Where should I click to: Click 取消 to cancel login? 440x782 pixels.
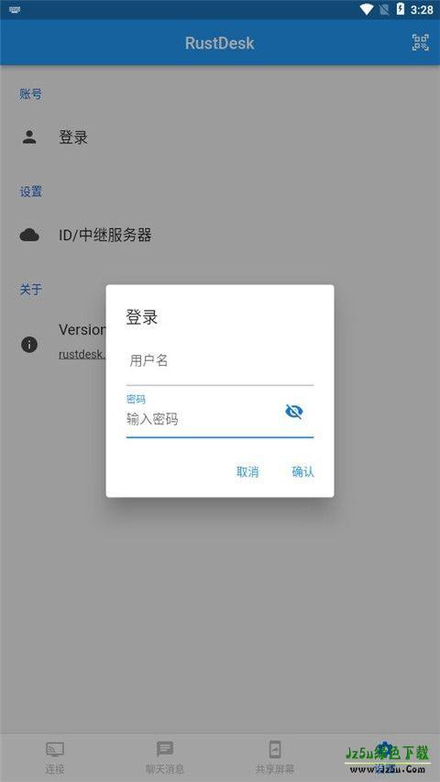(247, 472)
